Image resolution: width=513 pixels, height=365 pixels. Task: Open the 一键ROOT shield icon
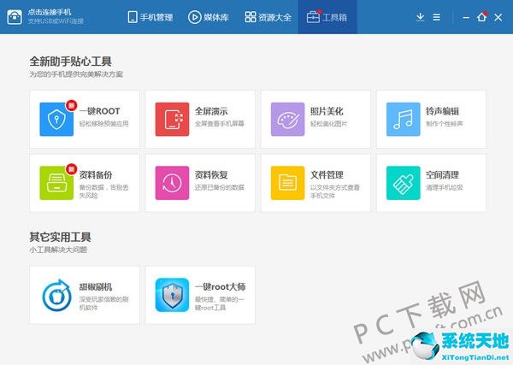[56, 119]
